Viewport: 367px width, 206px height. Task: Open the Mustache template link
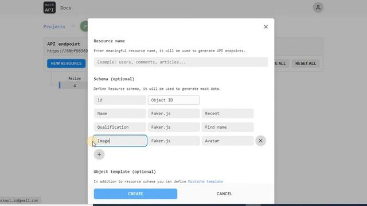pyautogui.click(x=205, y=181)
